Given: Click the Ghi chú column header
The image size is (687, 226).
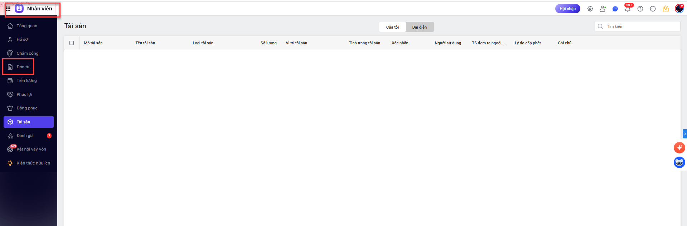Looking at the screenshot, I should [x=565, y=43].
